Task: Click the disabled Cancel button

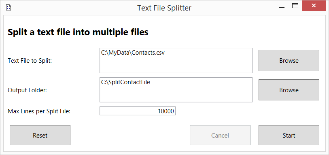Action: point(220,135)
